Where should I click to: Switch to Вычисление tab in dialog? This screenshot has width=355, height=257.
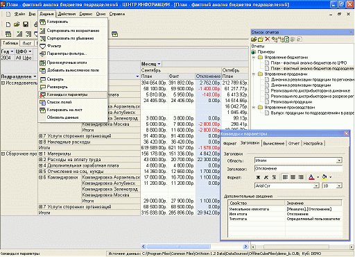click(274, 144)
